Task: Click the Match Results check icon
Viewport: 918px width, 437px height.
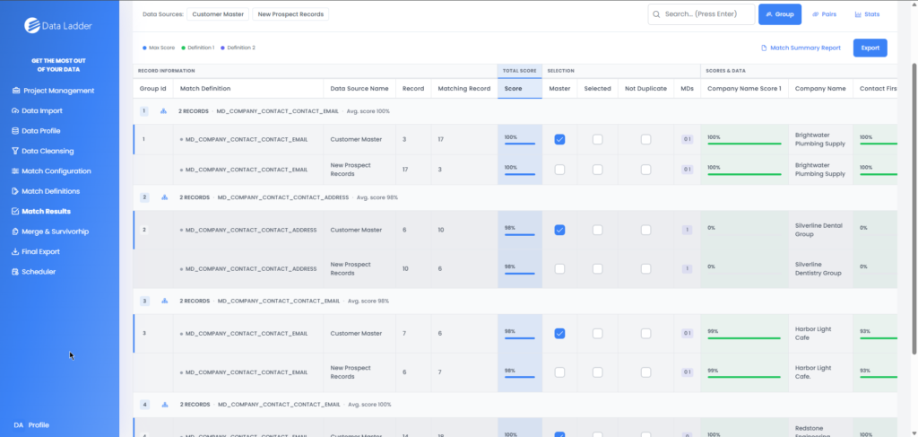Action: 15,212
